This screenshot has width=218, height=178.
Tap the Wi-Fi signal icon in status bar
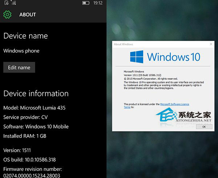(14, 3)
